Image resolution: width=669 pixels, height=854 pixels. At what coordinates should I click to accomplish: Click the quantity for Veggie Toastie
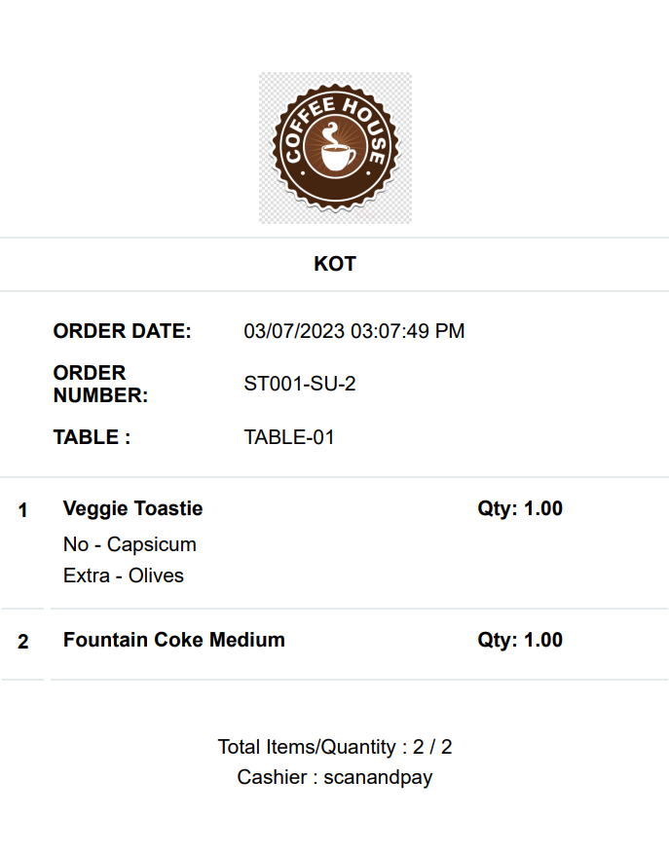[x=520, y=508]
